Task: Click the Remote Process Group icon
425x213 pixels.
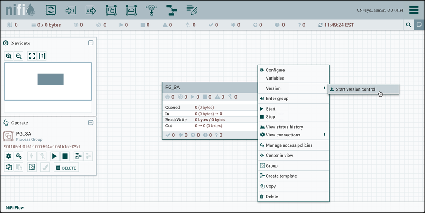Action: (x=131, y=10)
